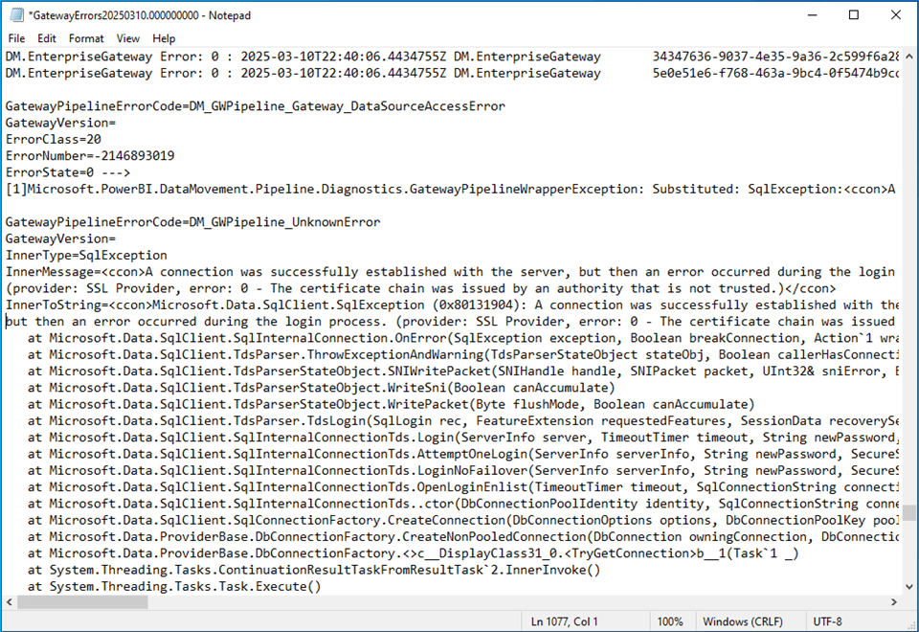The width and height of the screenshot is (919, 632).
Task: Open the Format menu
Action: tap(86, 38)
